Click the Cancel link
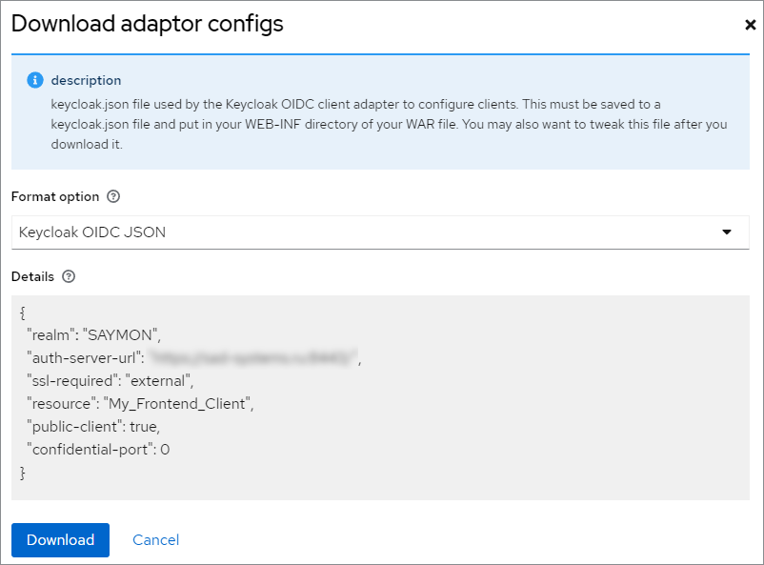764x565 pixels. (156, 539)
